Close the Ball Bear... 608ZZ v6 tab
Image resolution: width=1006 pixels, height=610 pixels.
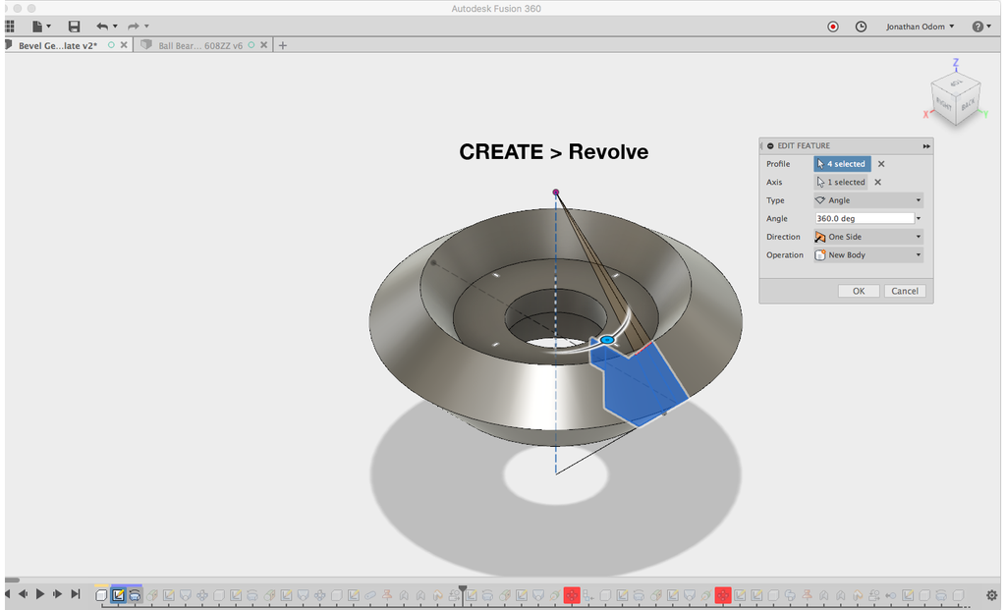263,45
